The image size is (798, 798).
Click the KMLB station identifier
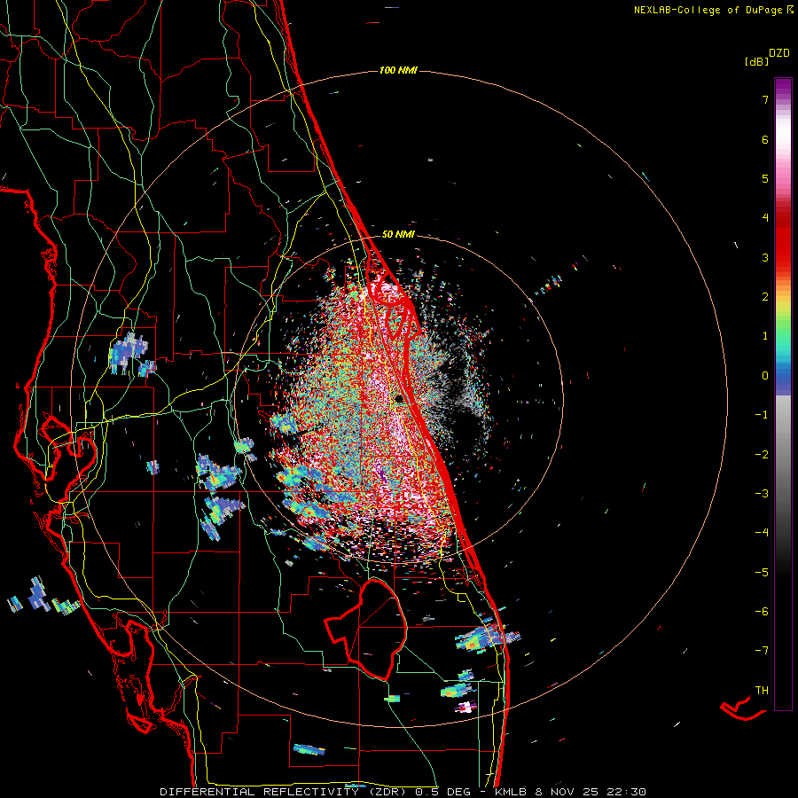[x=511, y=792]
